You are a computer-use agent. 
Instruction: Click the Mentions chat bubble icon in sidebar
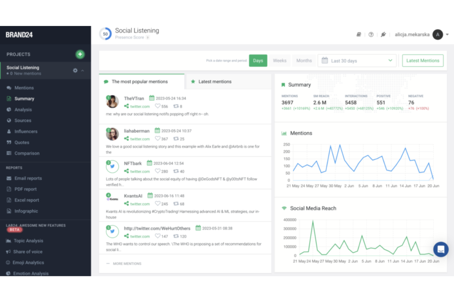[9, 88]
